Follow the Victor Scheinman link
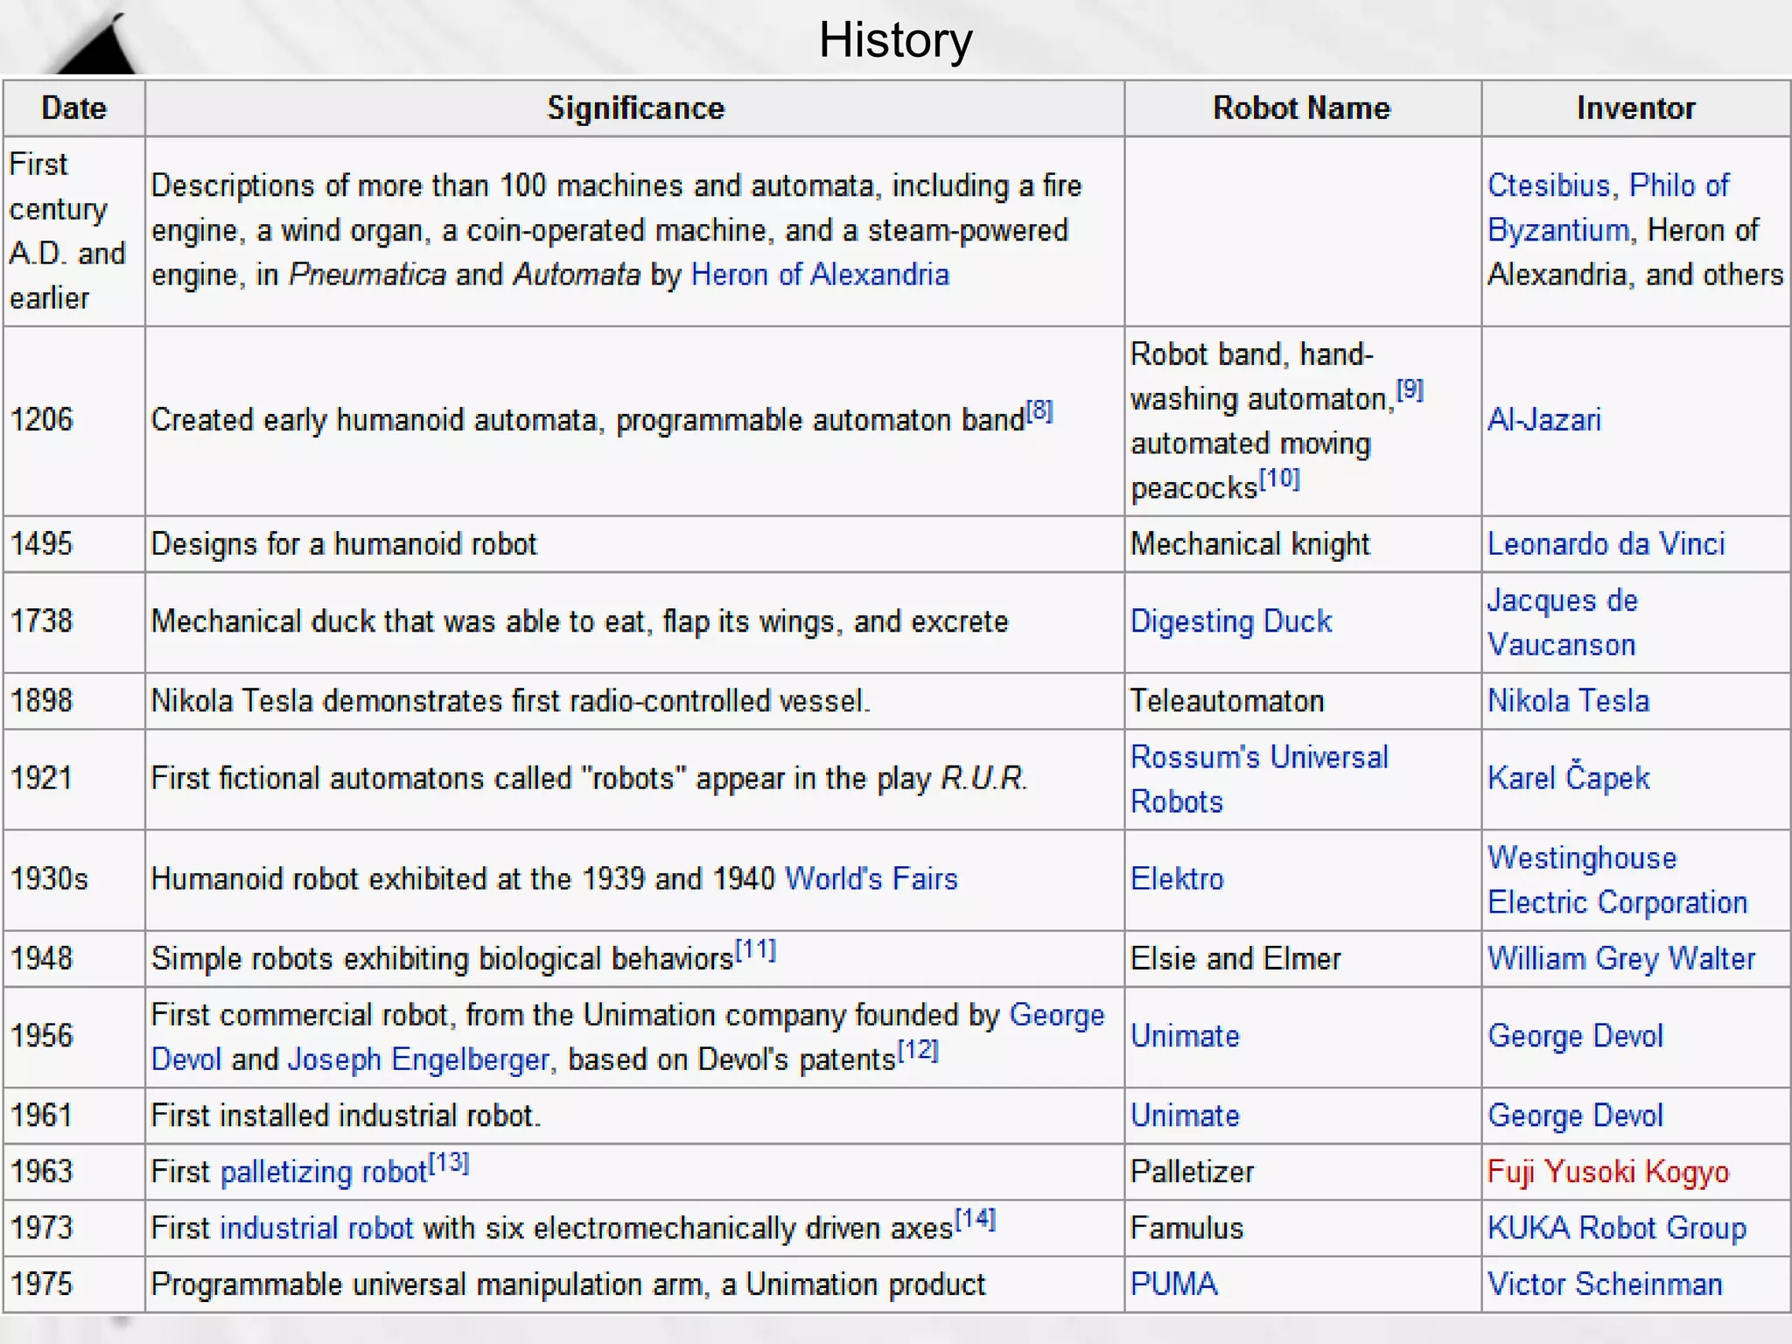 pyautogui.click(x=1605, y=1284)
